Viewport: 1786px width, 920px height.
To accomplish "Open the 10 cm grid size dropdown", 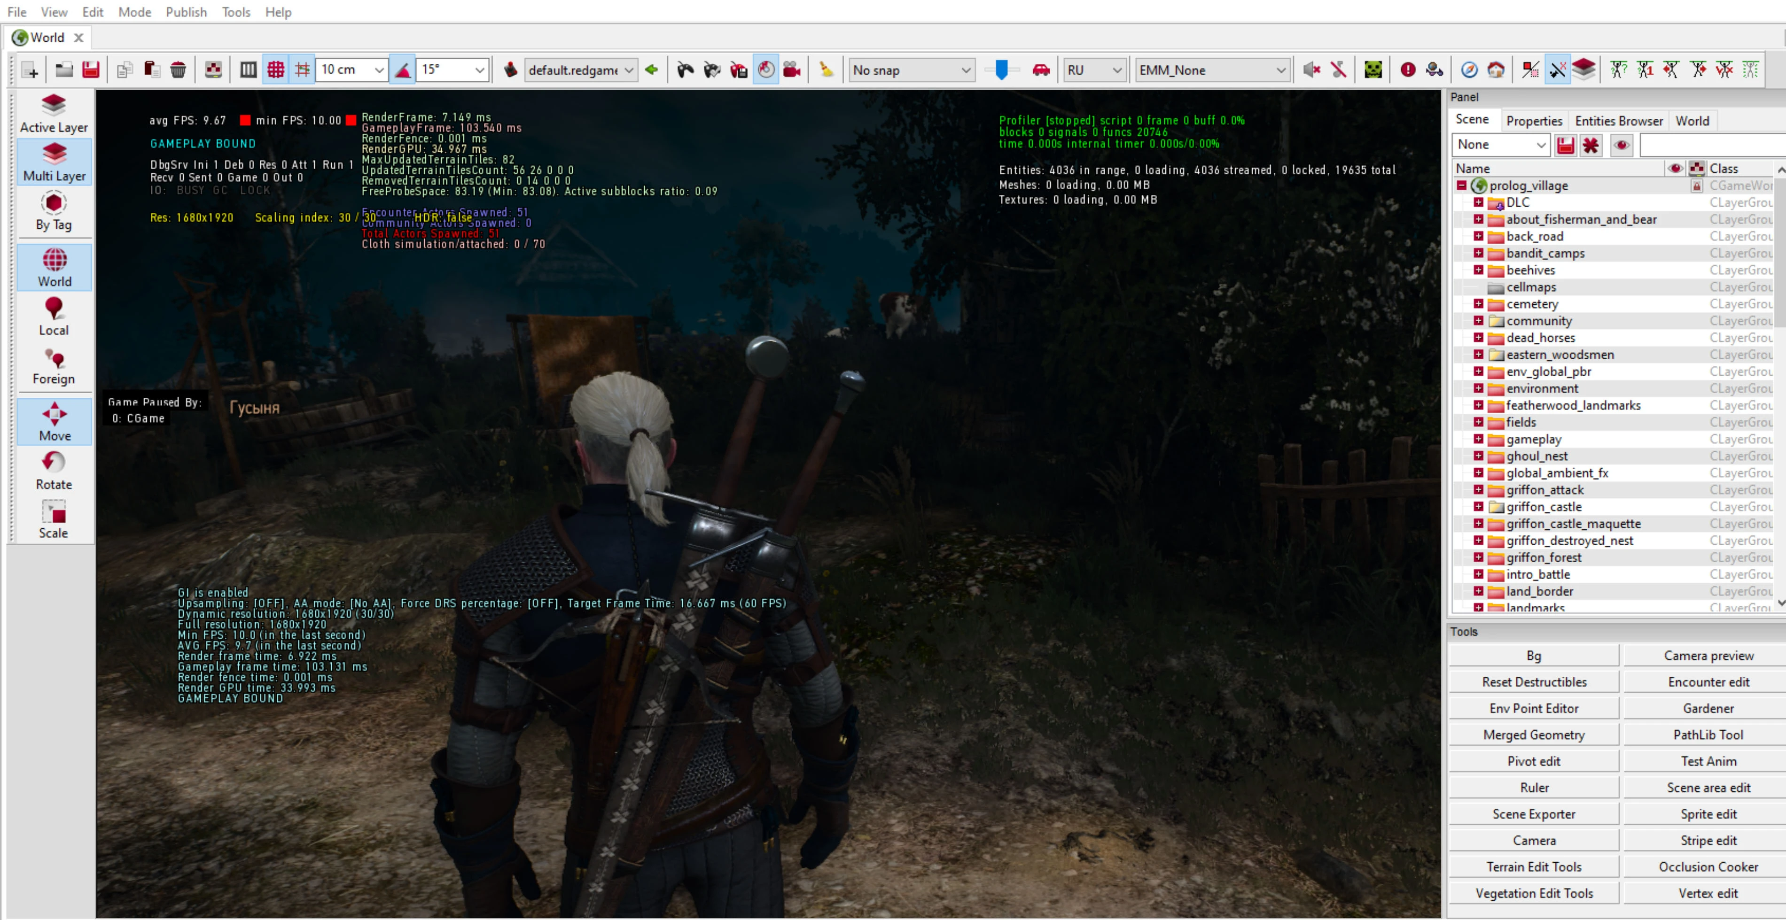I will tap(379, 70).
